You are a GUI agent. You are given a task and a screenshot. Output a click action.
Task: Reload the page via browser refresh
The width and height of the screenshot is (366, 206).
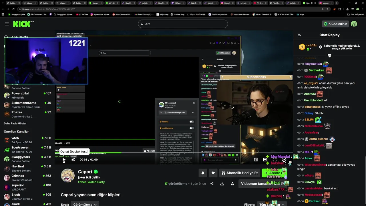14,9
